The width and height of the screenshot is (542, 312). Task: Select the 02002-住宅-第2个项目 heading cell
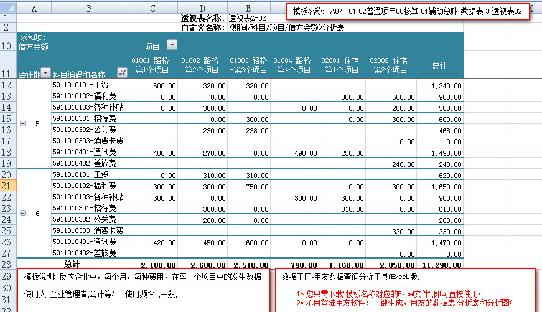(x=391, y=65)
